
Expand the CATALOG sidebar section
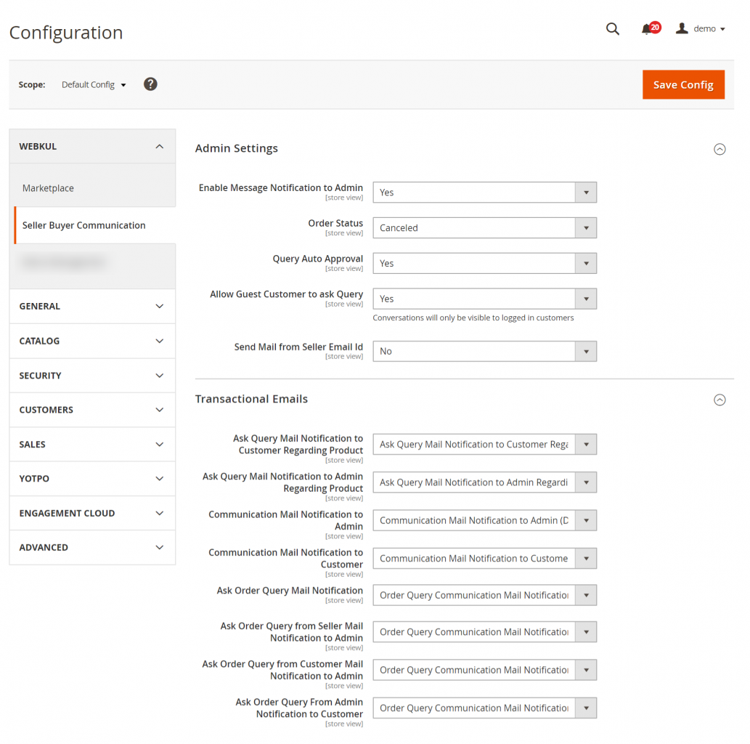click(x=92, y=341)
